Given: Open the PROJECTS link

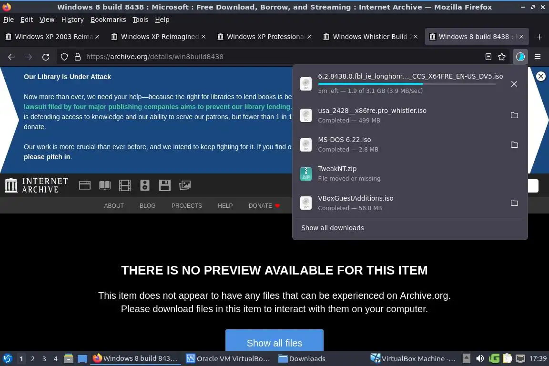Looking at the screenshot, I should [x=187, y=205].
